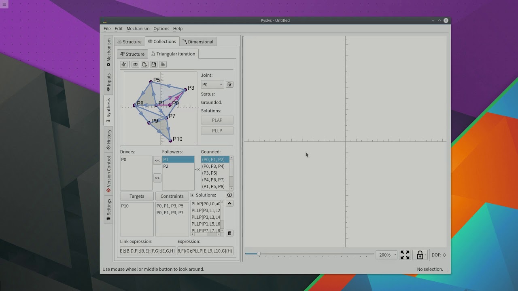Open the Mechanism side tab
Viewport: 518px width, 291px height.
pos(108,53)
